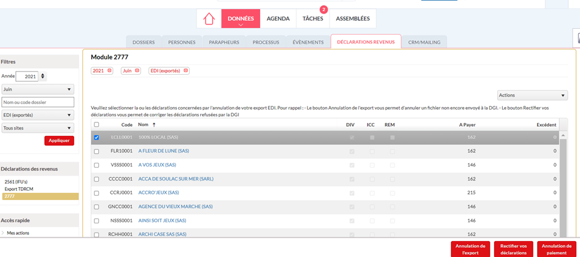Go to the home icon
The image size is (580, 257).
(x=209, y=19)
